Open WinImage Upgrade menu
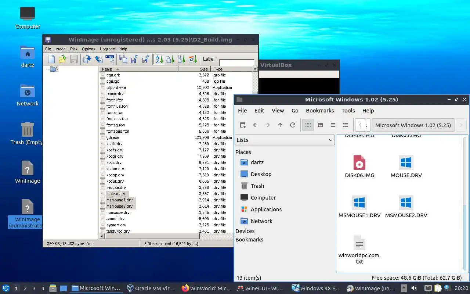 (107, 49)
